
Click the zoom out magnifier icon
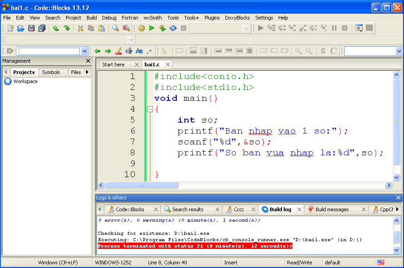pos(309,51)
